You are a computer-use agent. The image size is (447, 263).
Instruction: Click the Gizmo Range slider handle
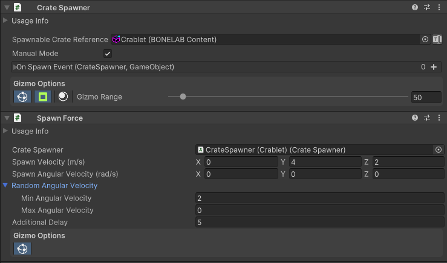[x=183, y=97]
